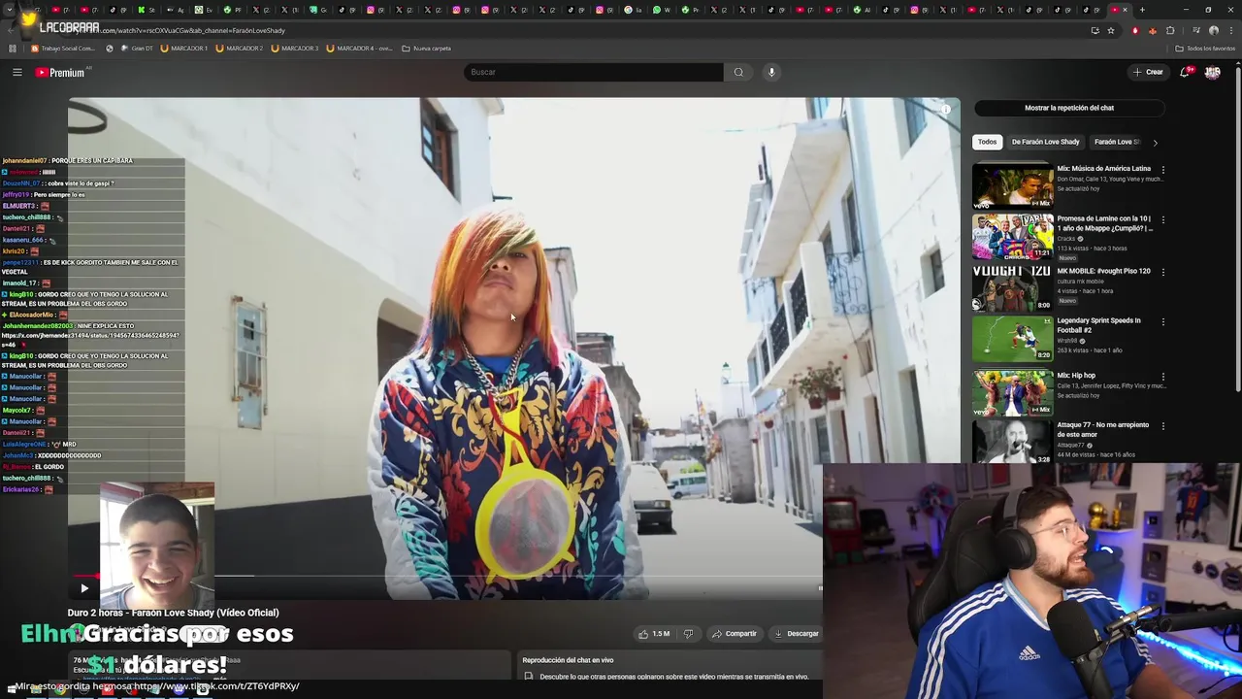Click Mostrar la repetición del chat

1069,108
